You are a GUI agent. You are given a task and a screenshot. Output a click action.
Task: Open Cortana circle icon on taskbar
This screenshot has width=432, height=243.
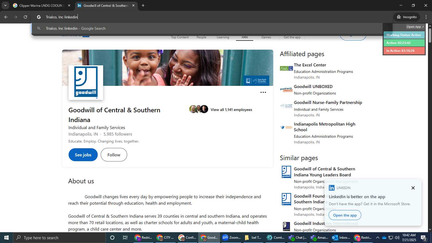tap(112, 238)
